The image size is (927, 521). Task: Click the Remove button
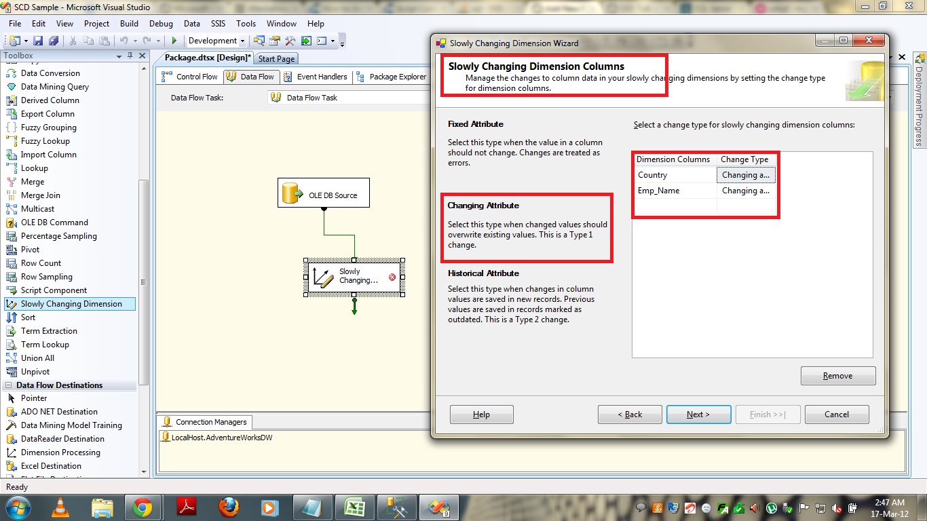837,376
